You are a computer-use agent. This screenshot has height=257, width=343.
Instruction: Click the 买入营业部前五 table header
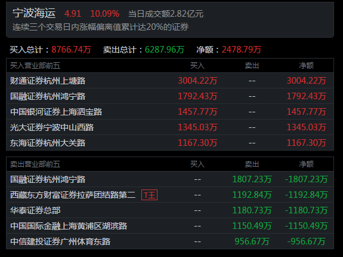[x=35, y=66]
